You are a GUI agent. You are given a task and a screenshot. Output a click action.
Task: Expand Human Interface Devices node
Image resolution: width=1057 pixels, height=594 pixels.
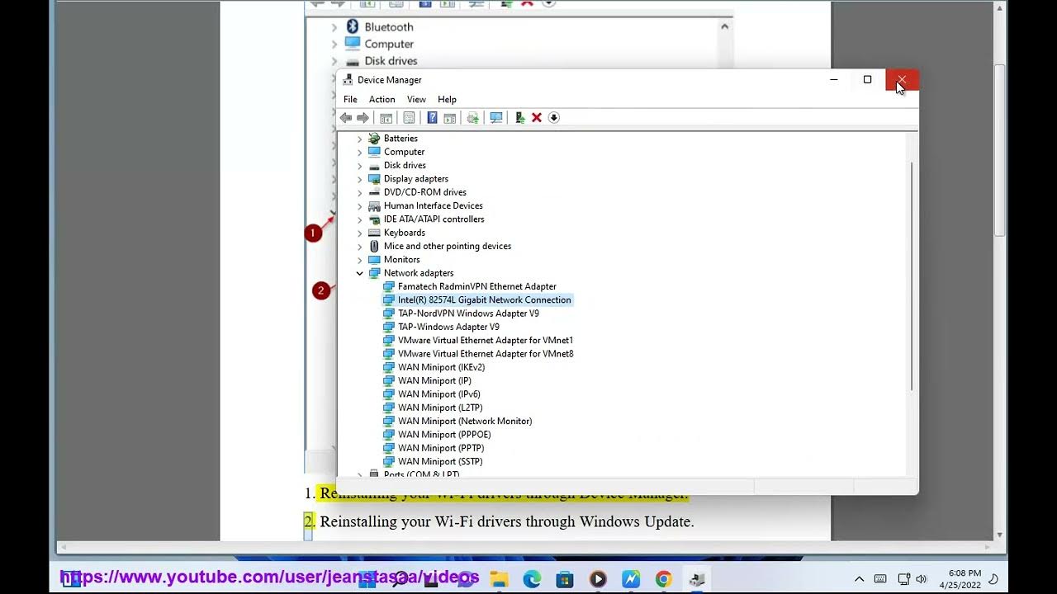tap(360, 206)
